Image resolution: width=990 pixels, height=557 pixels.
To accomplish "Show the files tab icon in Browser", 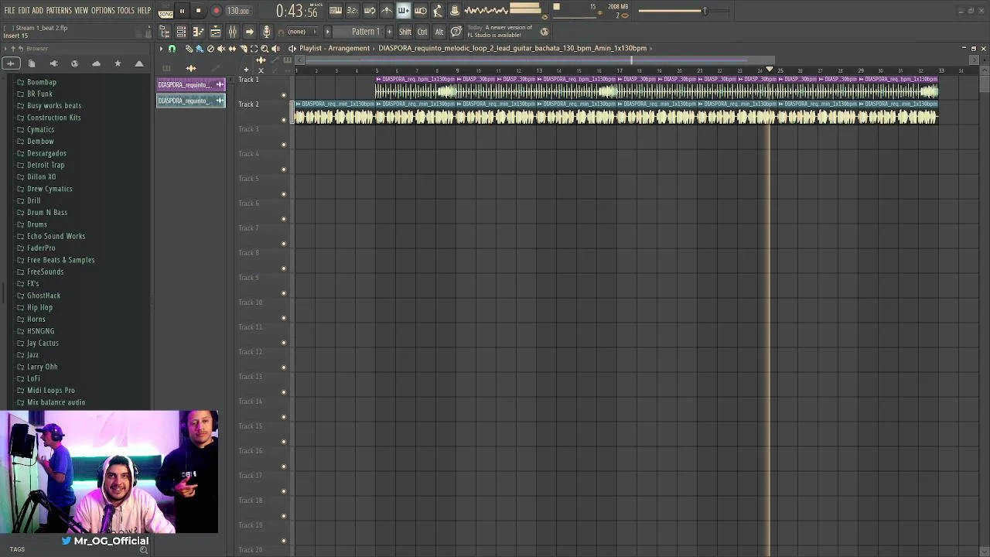I will (x=32, y=63).
